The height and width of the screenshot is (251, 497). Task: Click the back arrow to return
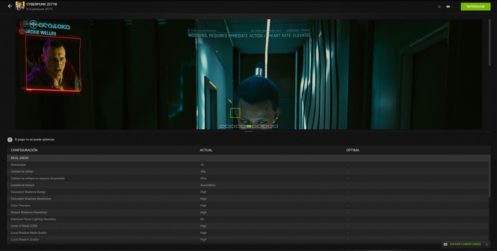tap(10, 6)
